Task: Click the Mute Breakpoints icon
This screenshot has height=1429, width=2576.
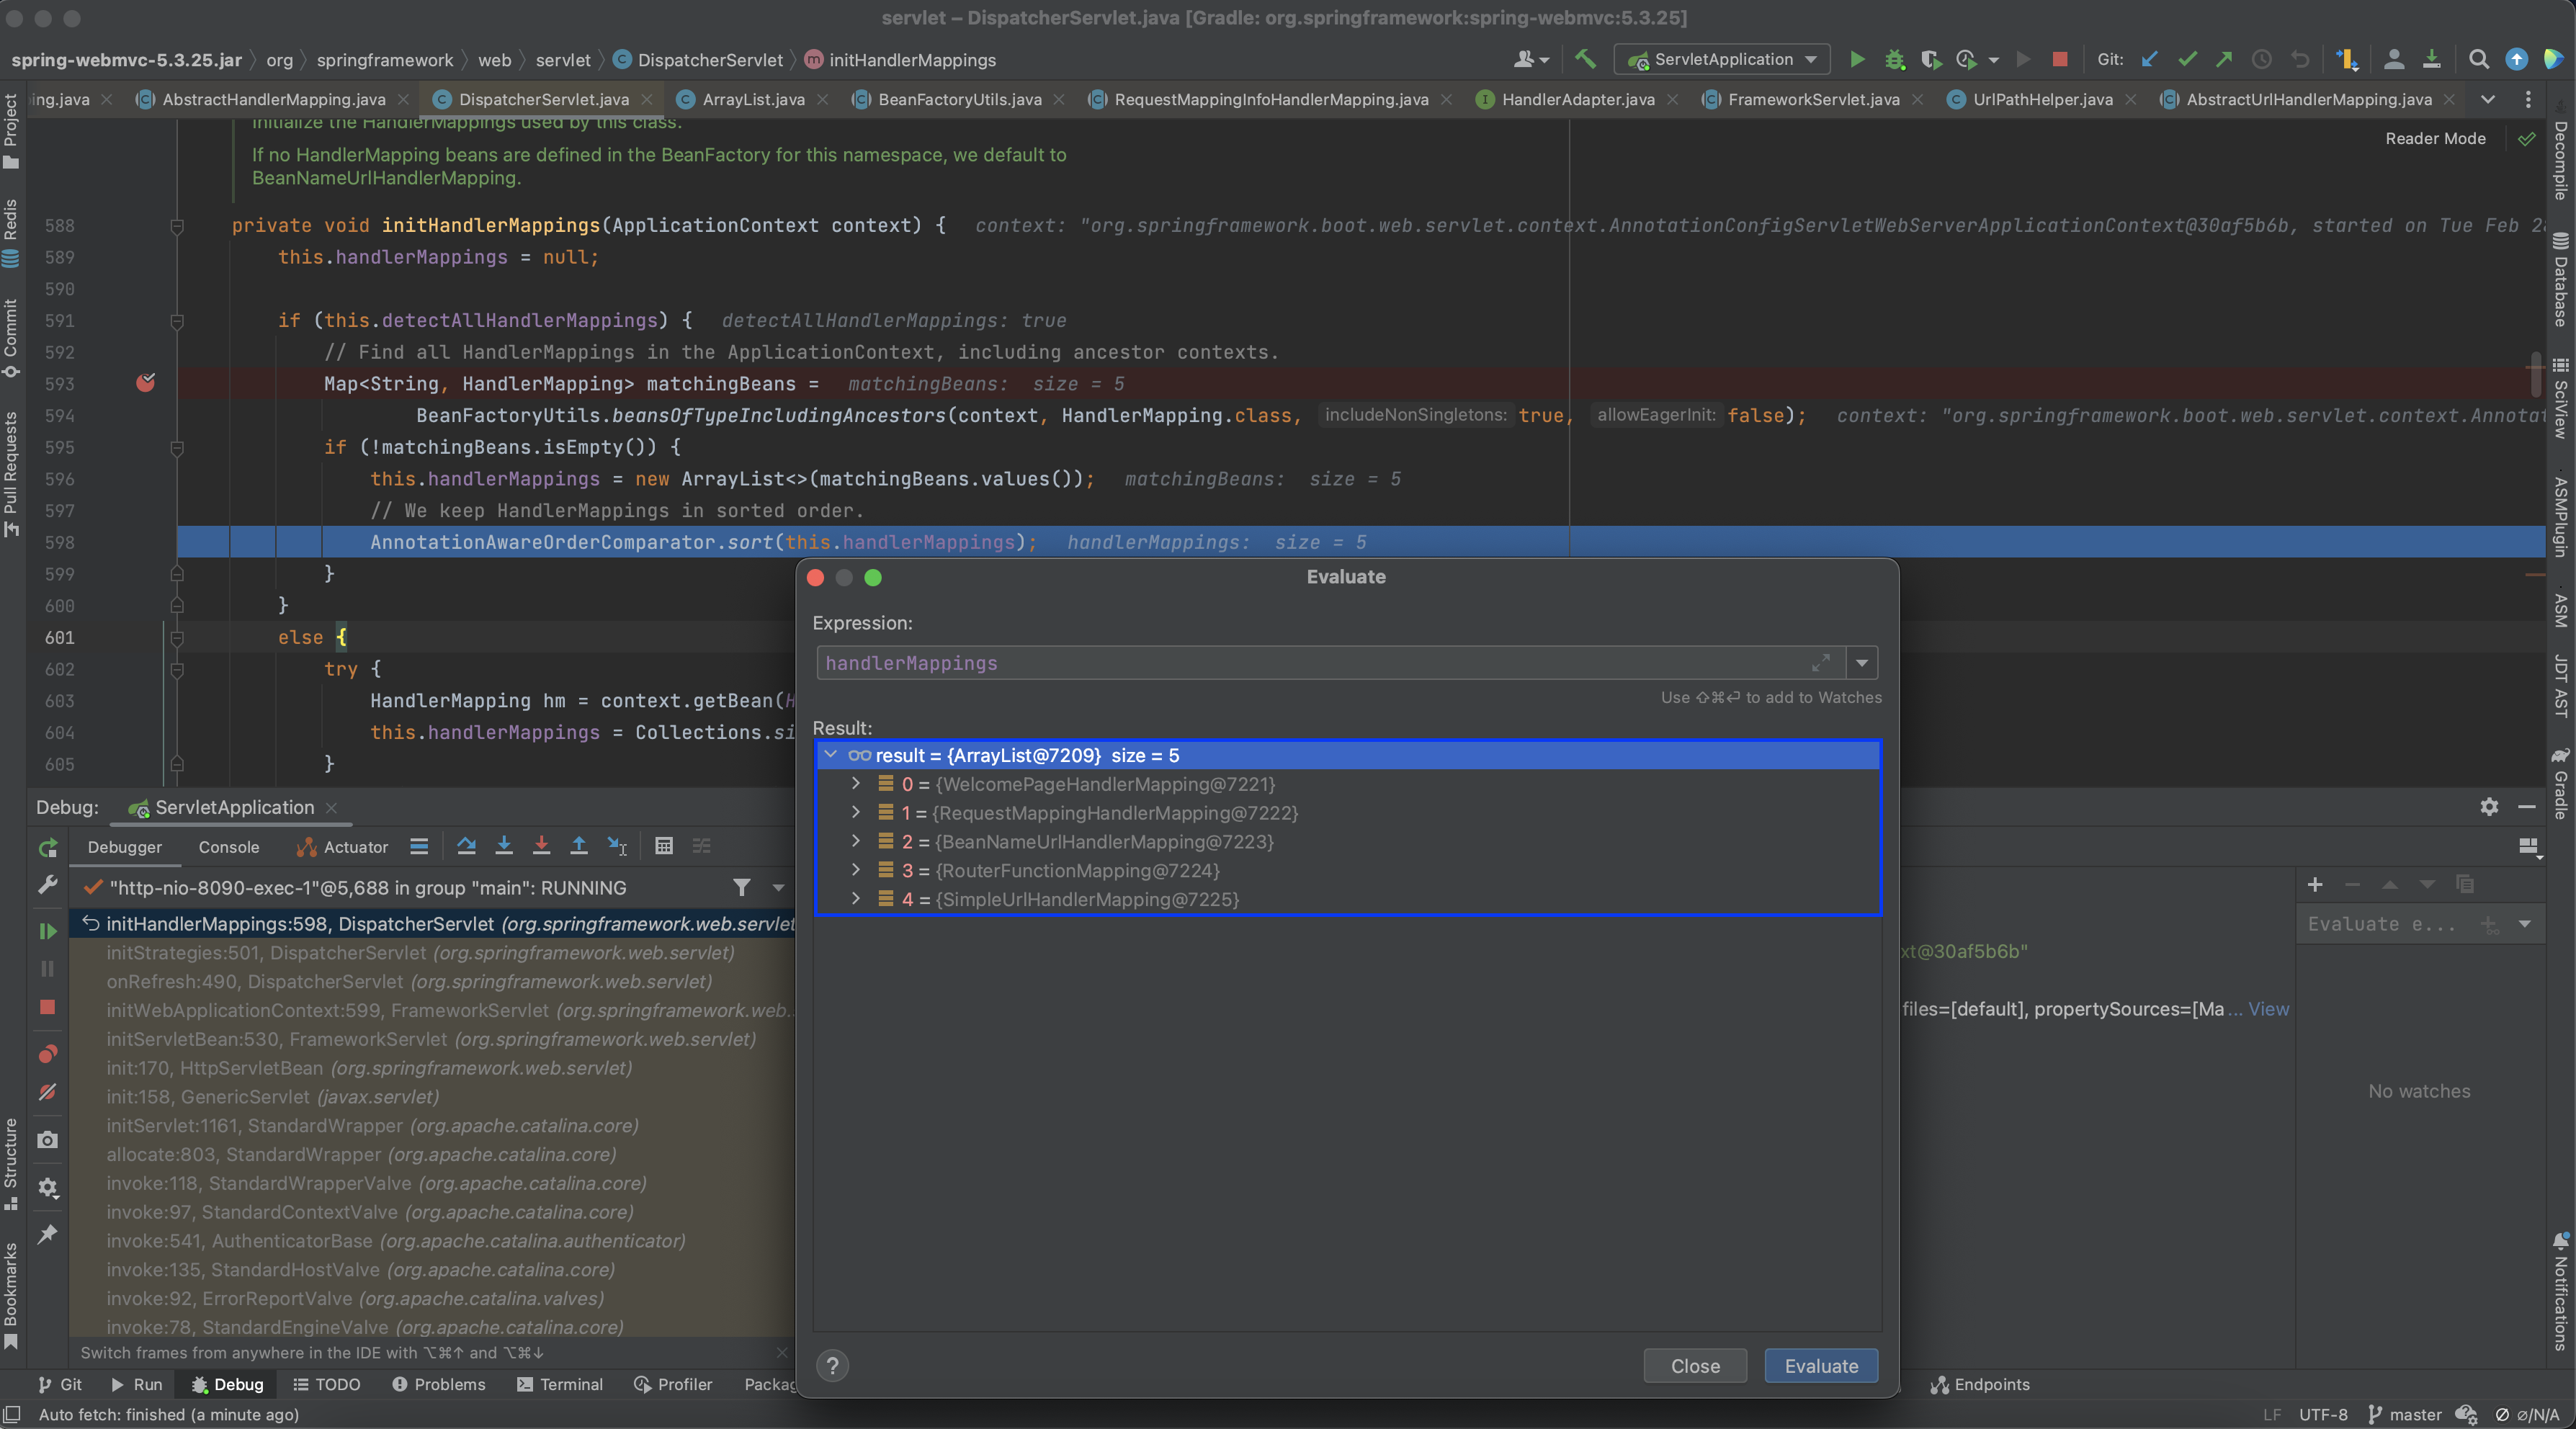Action: (47, 1092)
